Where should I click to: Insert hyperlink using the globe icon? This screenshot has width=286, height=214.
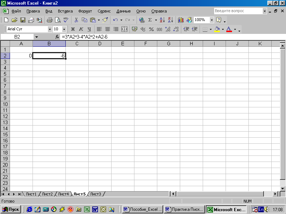(142, 20)
